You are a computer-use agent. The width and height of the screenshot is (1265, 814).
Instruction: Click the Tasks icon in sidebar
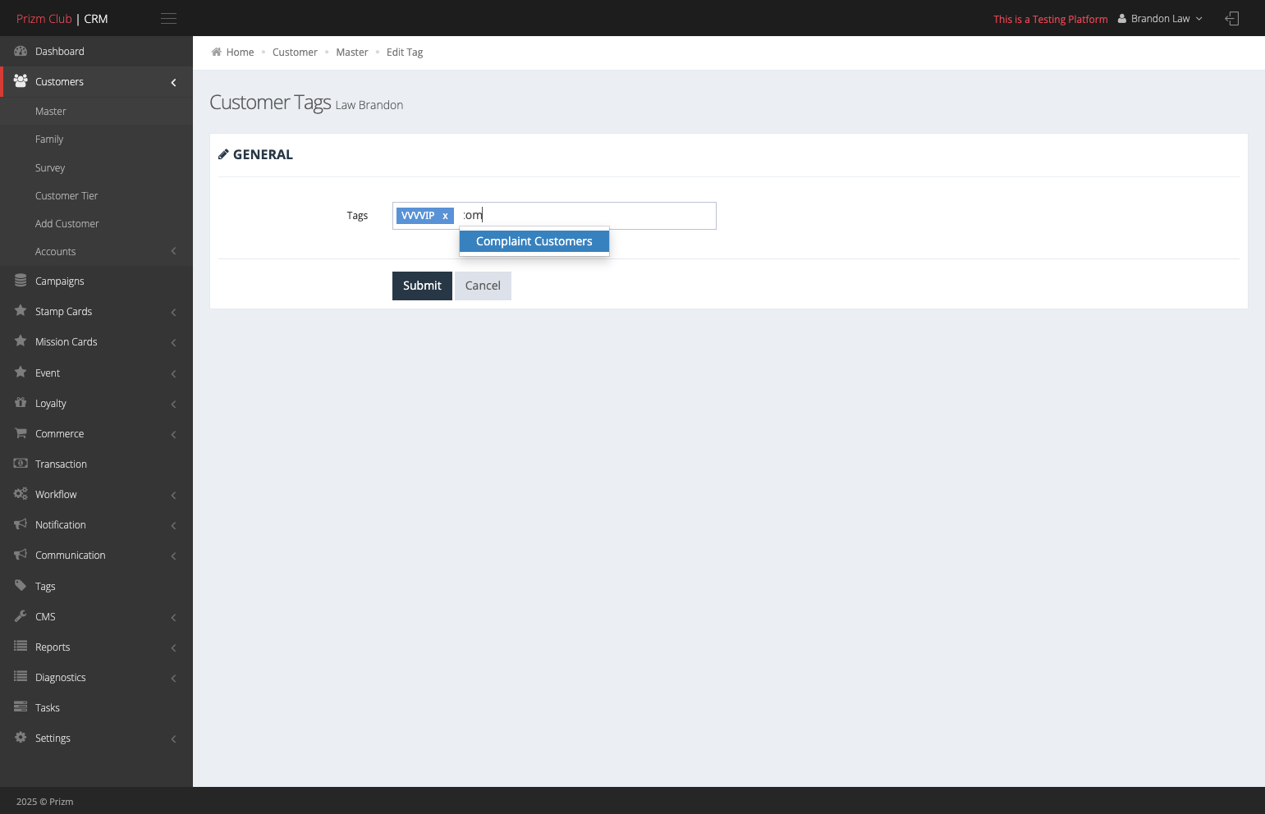[21, 707]
